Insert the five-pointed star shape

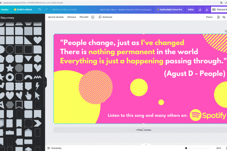[9, 68]
